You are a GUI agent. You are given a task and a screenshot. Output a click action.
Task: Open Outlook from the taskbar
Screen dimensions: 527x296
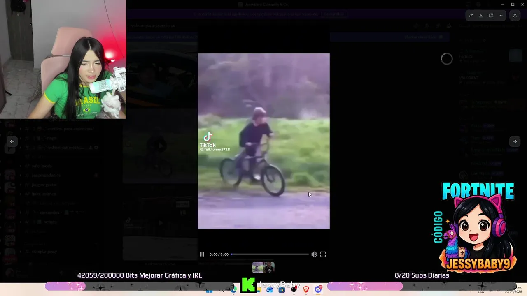pos(270,290)
